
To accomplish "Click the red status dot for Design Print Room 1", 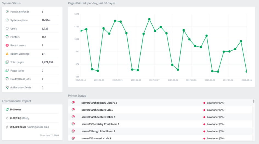I will click(x=204, y=131).
